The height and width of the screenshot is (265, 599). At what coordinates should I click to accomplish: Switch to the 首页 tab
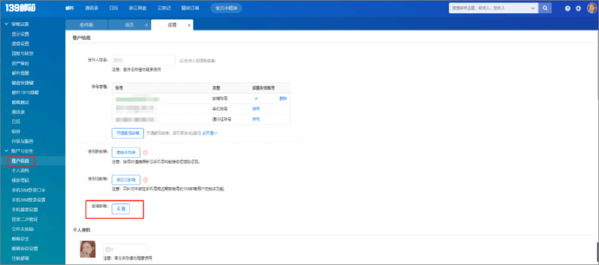coord(129,25)
